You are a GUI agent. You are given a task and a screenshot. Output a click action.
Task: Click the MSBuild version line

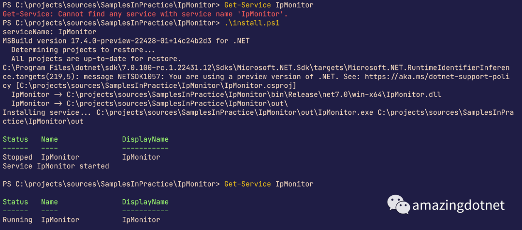[x=126, y=41]
